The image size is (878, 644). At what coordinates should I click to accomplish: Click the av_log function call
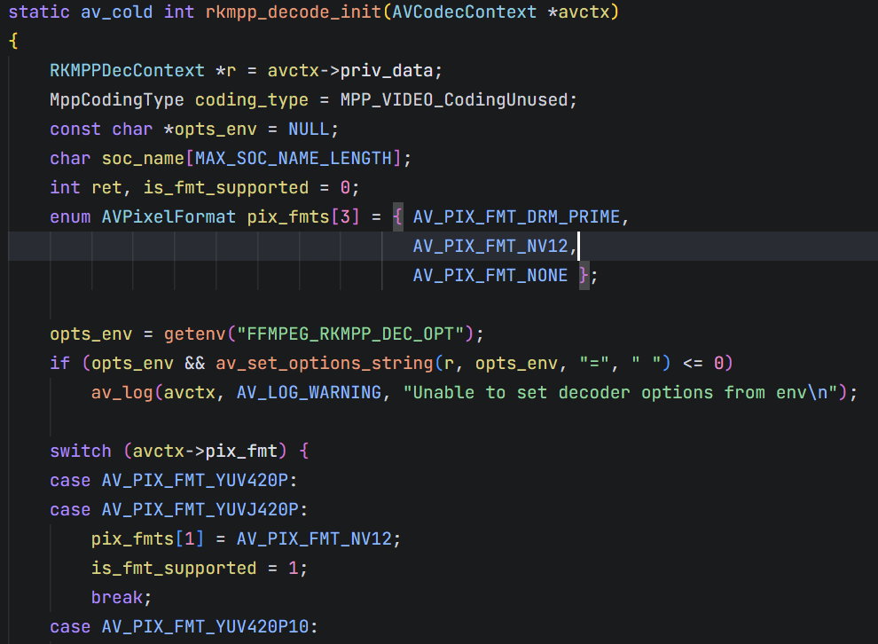(x=122, y=393)
